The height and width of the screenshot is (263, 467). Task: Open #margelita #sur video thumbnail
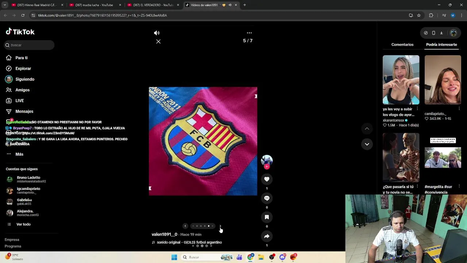pos(443,157)
